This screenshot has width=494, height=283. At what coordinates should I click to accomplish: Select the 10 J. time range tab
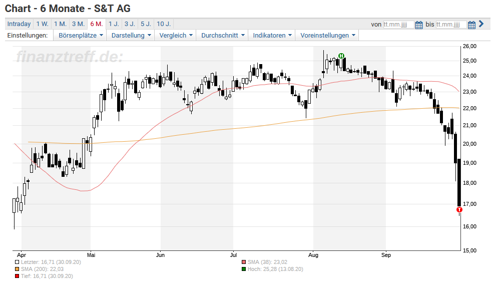164,24
